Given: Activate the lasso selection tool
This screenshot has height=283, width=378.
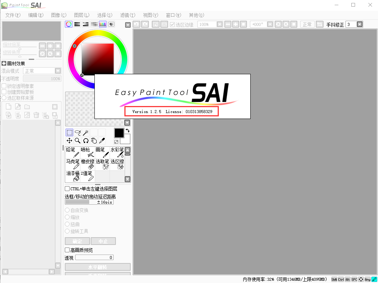Looking at the screenshot, I should coord(77,132).
